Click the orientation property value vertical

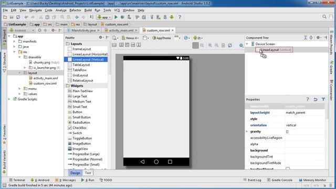[x=291, y=125]
